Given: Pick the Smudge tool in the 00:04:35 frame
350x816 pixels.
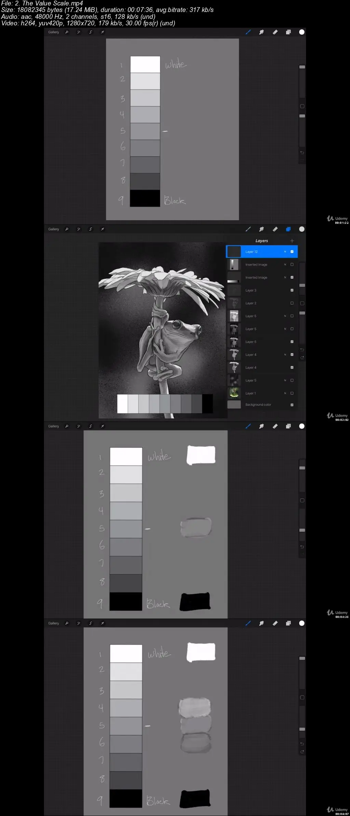Looking at the screenshot, I should tap(261, 426).
